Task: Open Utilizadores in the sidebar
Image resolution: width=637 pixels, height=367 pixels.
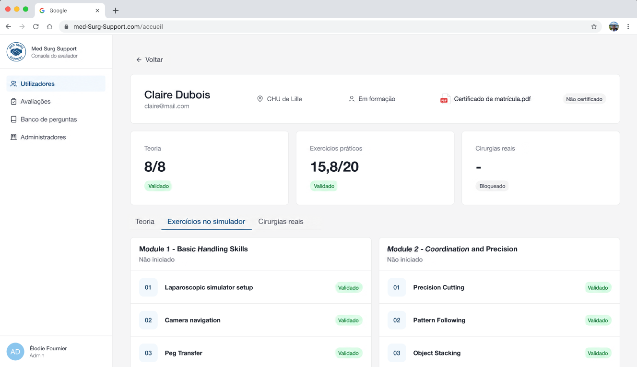Action: click(56, 83)
